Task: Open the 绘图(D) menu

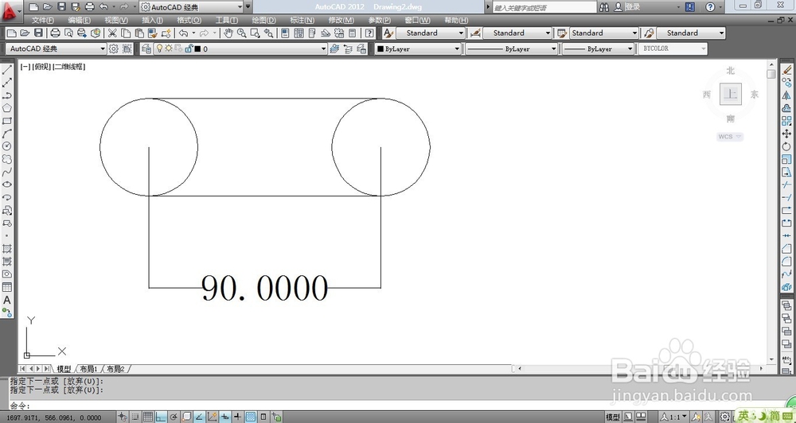Action: (264, 21)
